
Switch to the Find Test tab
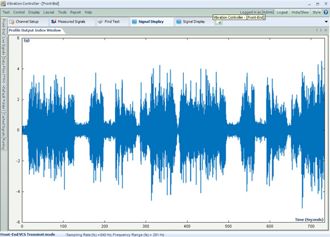coord(113,22)
